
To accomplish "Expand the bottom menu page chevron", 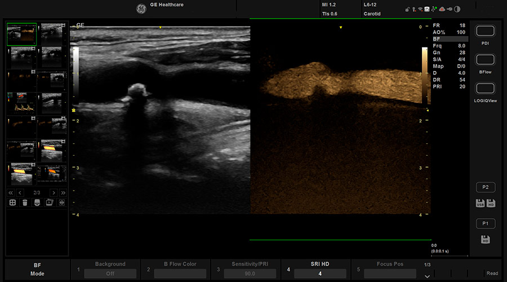I will [x=427, y=276].
